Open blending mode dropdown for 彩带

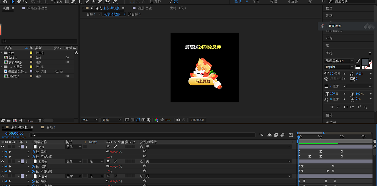[74, 147]
